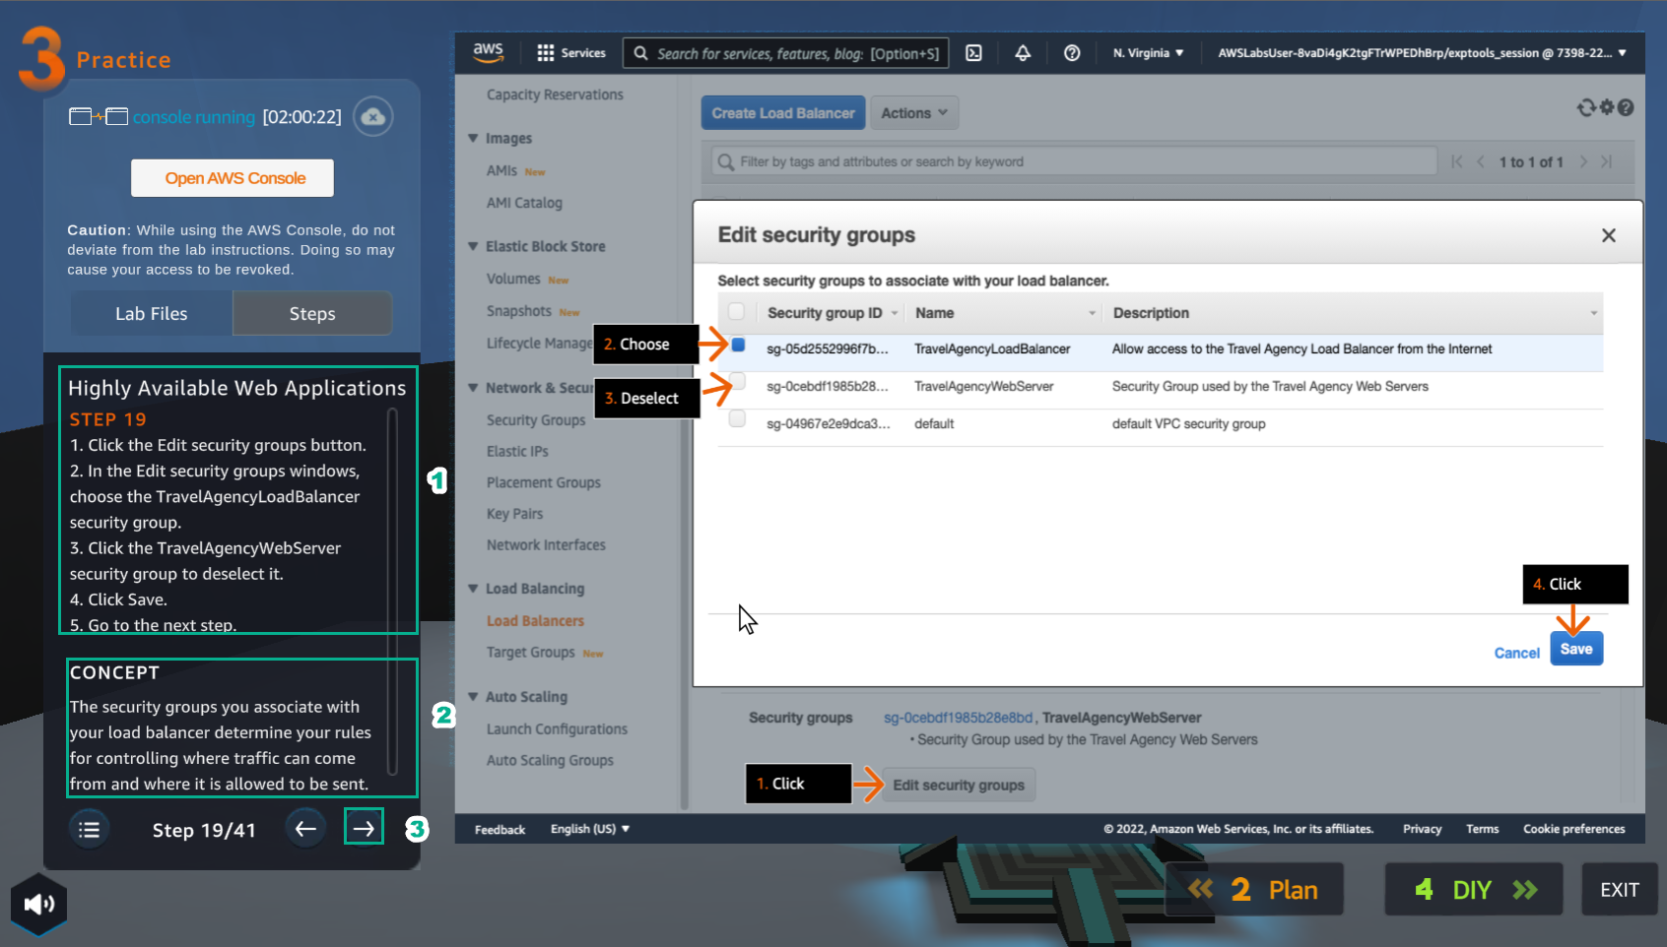Open the N. Virginia region dropdown
1667x947 pixels.
pos(1148,53)
